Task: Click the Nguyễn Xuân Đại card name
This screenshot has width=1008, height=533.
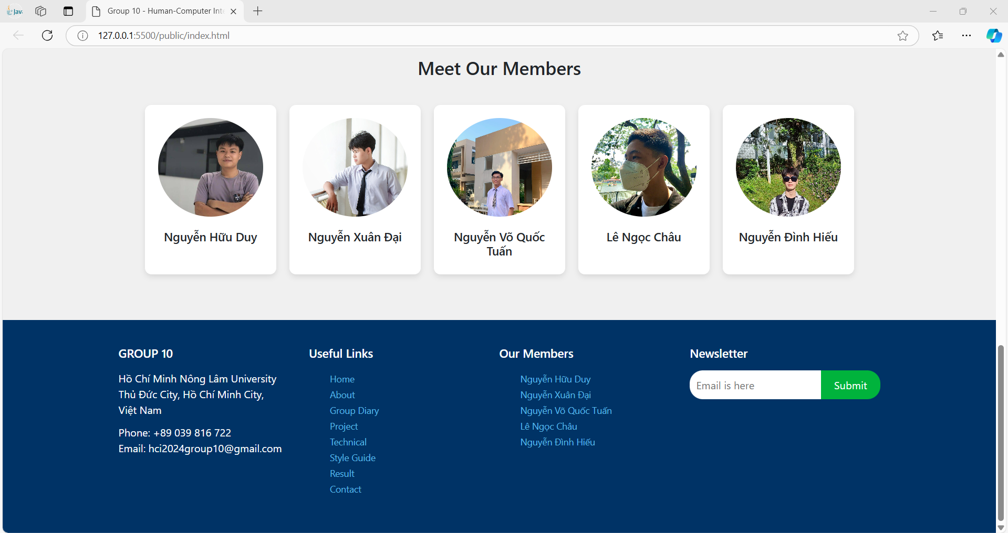Action: click(x=355, y=237)
